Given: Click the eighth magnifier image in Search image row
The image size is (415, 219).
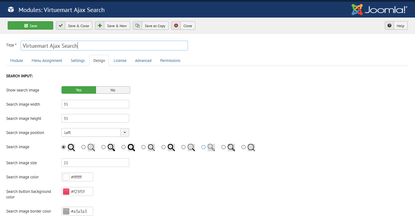Looking at the screenshot, I should point(211,147).
